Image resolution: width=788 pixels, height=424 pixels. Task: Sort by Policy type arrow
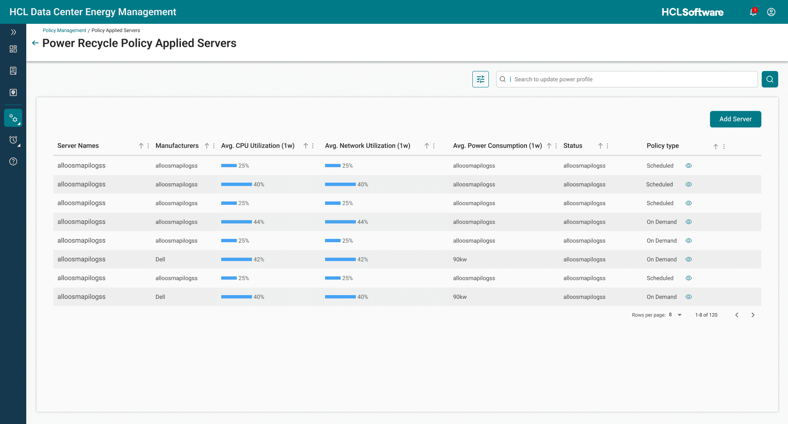pyautogui.click(x=716, y=147)
